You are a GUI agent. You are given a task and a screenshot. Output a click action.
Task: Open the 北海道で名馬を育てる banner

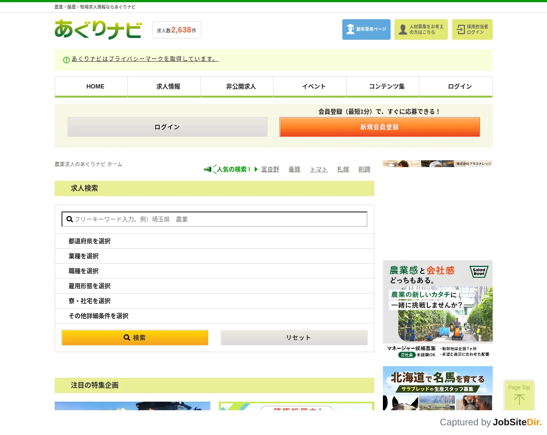pyautogui.click(x=438, y=388)
